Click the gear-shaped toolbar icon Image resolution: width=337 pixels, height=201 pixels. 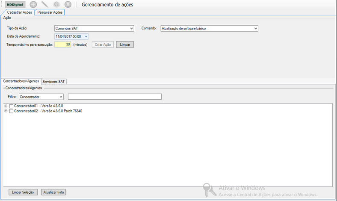(x=56, y=4)
